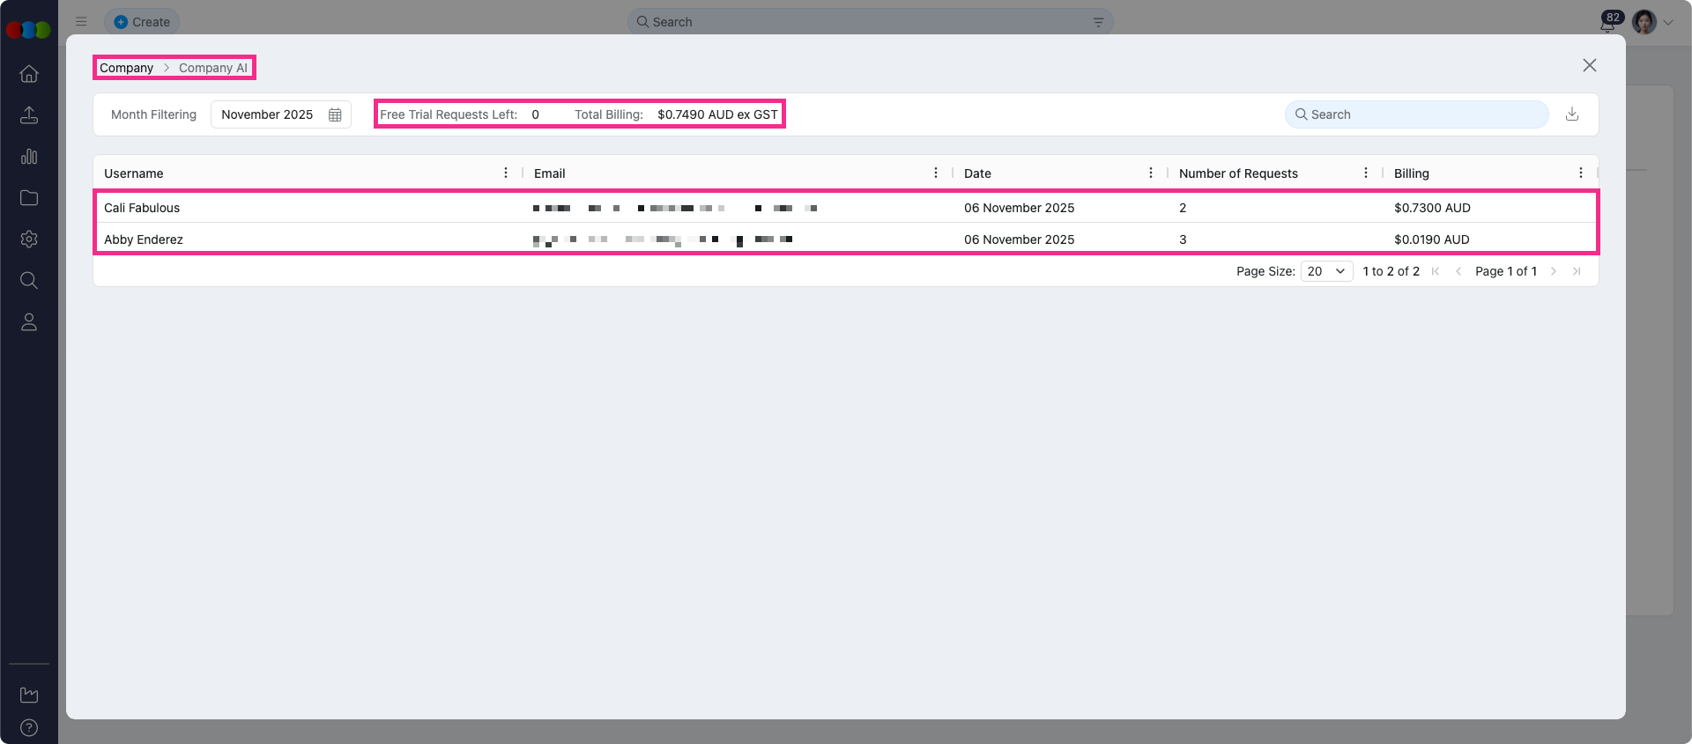Open the notifications bell with 82 badge

(1607, 23)
